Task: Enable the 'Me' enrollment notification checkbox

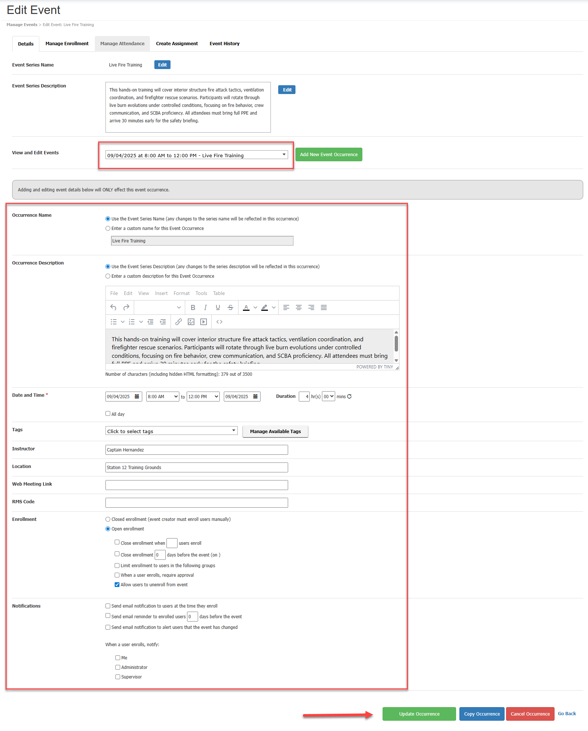Action: pyautogui.click(x=118, y=658)
